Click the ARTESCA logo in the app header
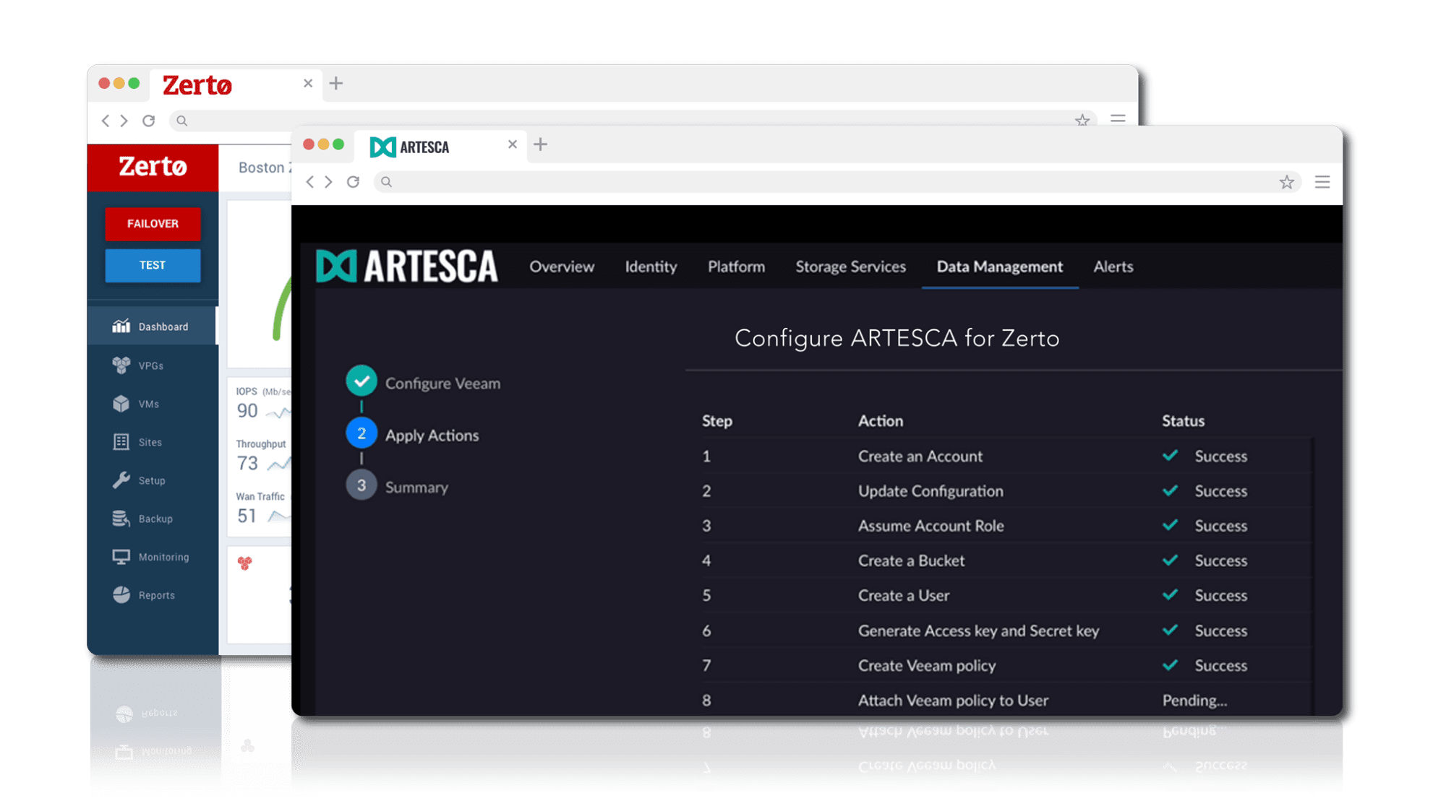 [407, 266]
